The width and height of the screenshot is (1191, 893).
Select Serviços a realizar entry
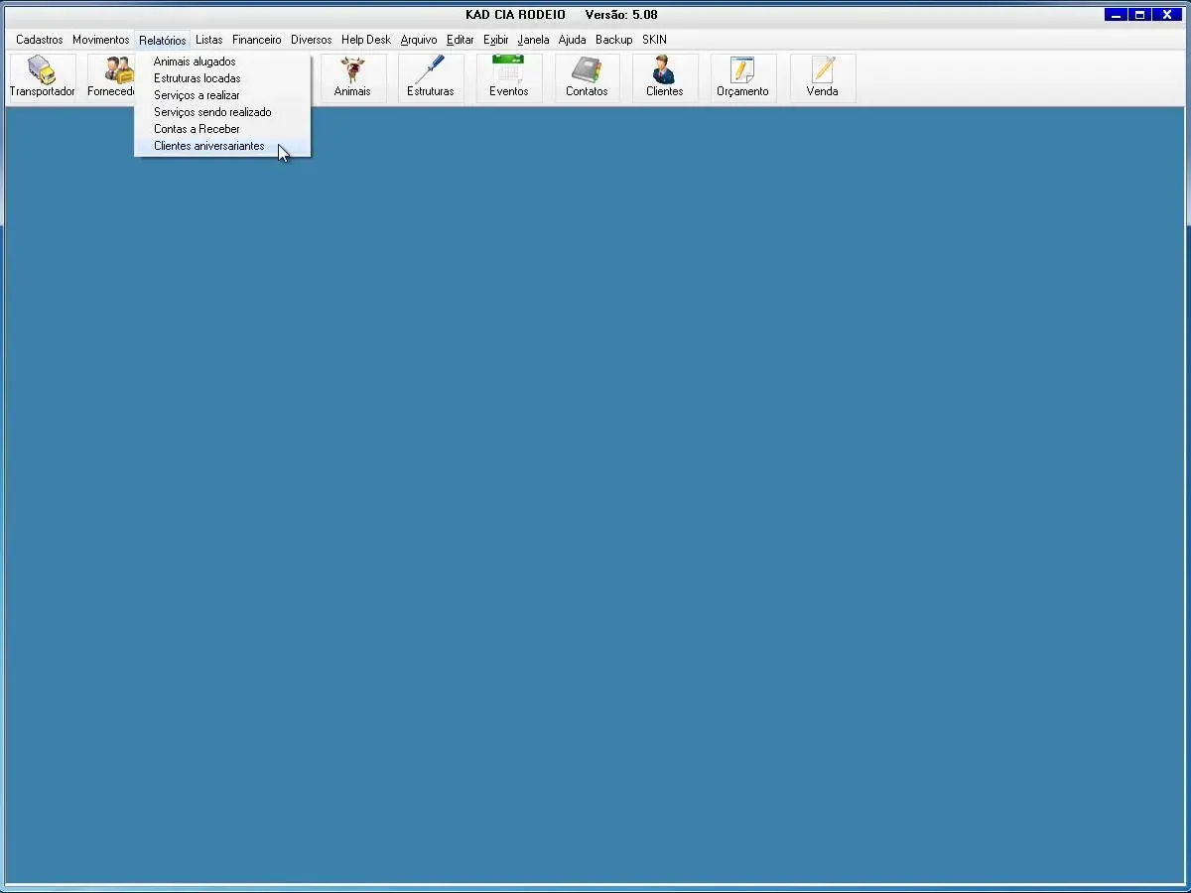197,95
